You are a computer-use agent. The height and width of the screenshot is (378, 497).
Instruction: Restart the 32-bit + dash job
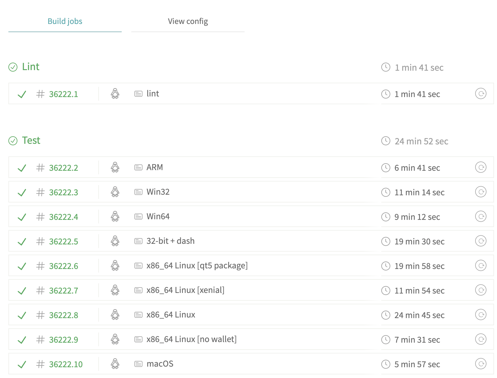pyautogui.click(x=481, y=241)
